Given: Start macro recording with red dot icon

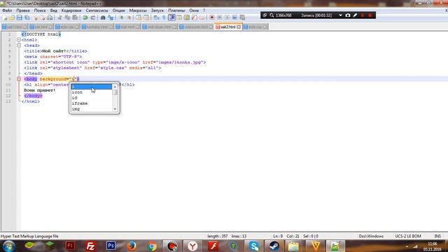Looking at the screenshot, I should [x=211, y=17].
